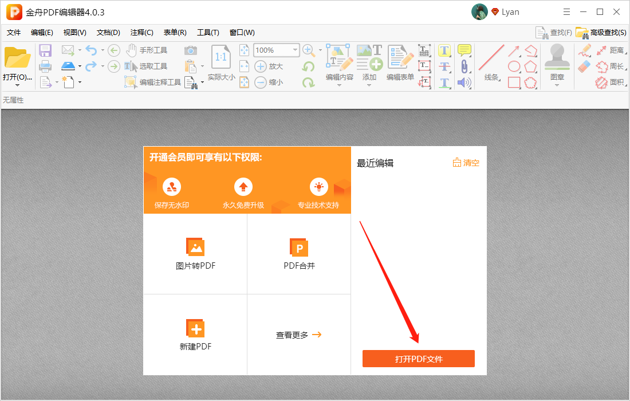Open the PDF合并 merge tile
The height and width of the screenshot is (401, 630).
click(x=300, y=254)
